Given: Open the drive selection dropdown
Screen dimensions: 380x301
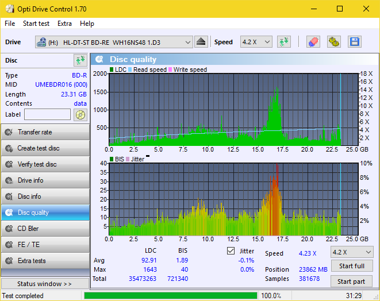Looking at the screenshot, I should pos(188,42).
